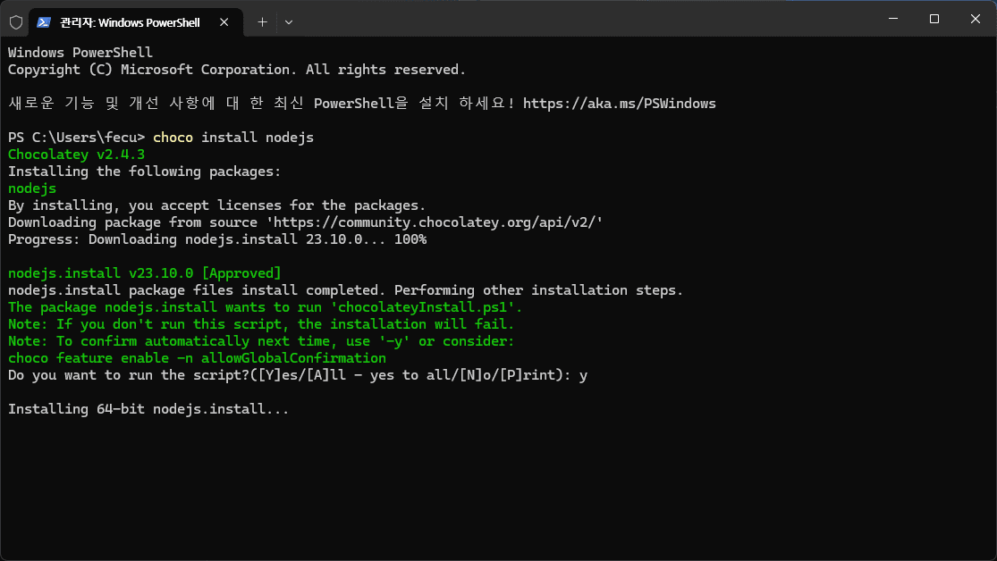The width and height of the screenshot is (997, 561).
Task: Click the green Chocolatey v2.4.3 line
Action: coord(76,155)
